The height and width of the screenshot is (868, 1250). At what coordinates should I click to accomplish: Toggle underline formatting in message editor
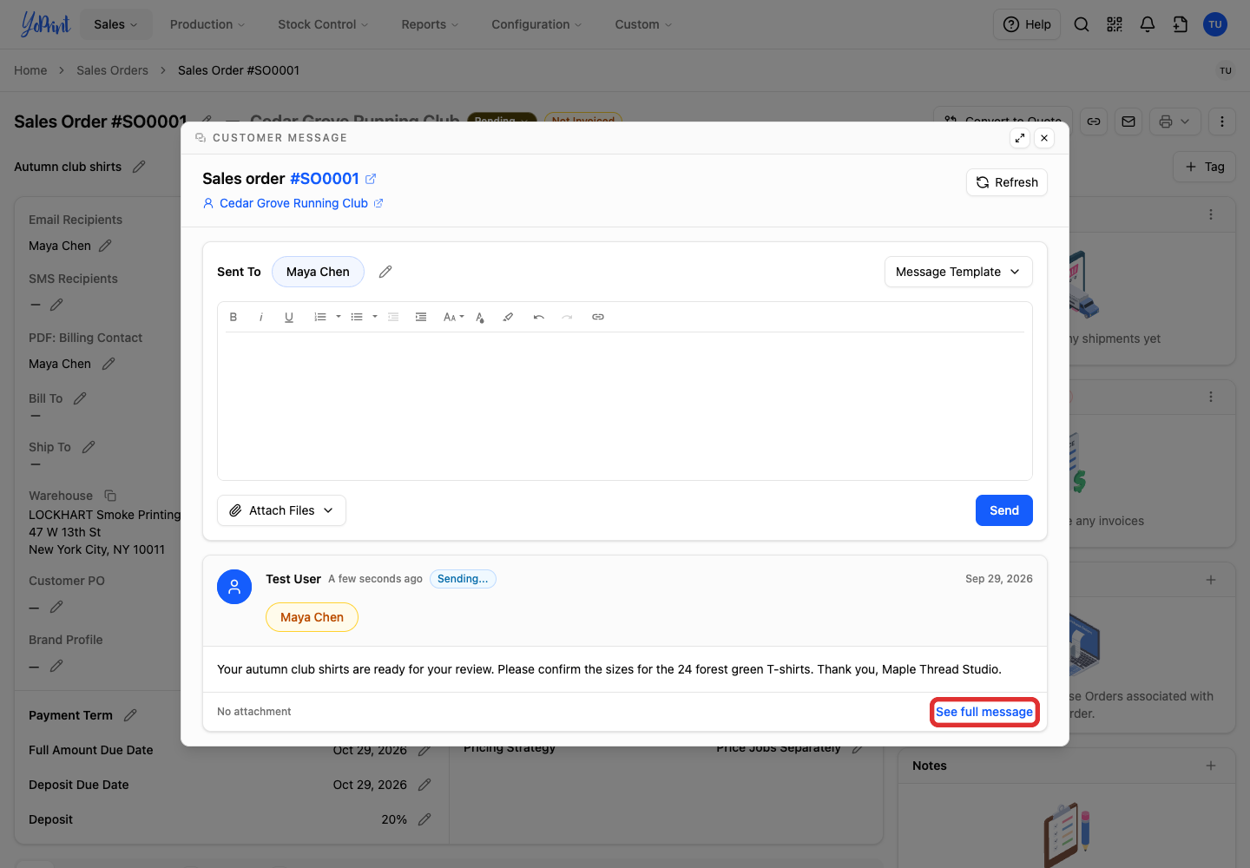tap(289, 317)
